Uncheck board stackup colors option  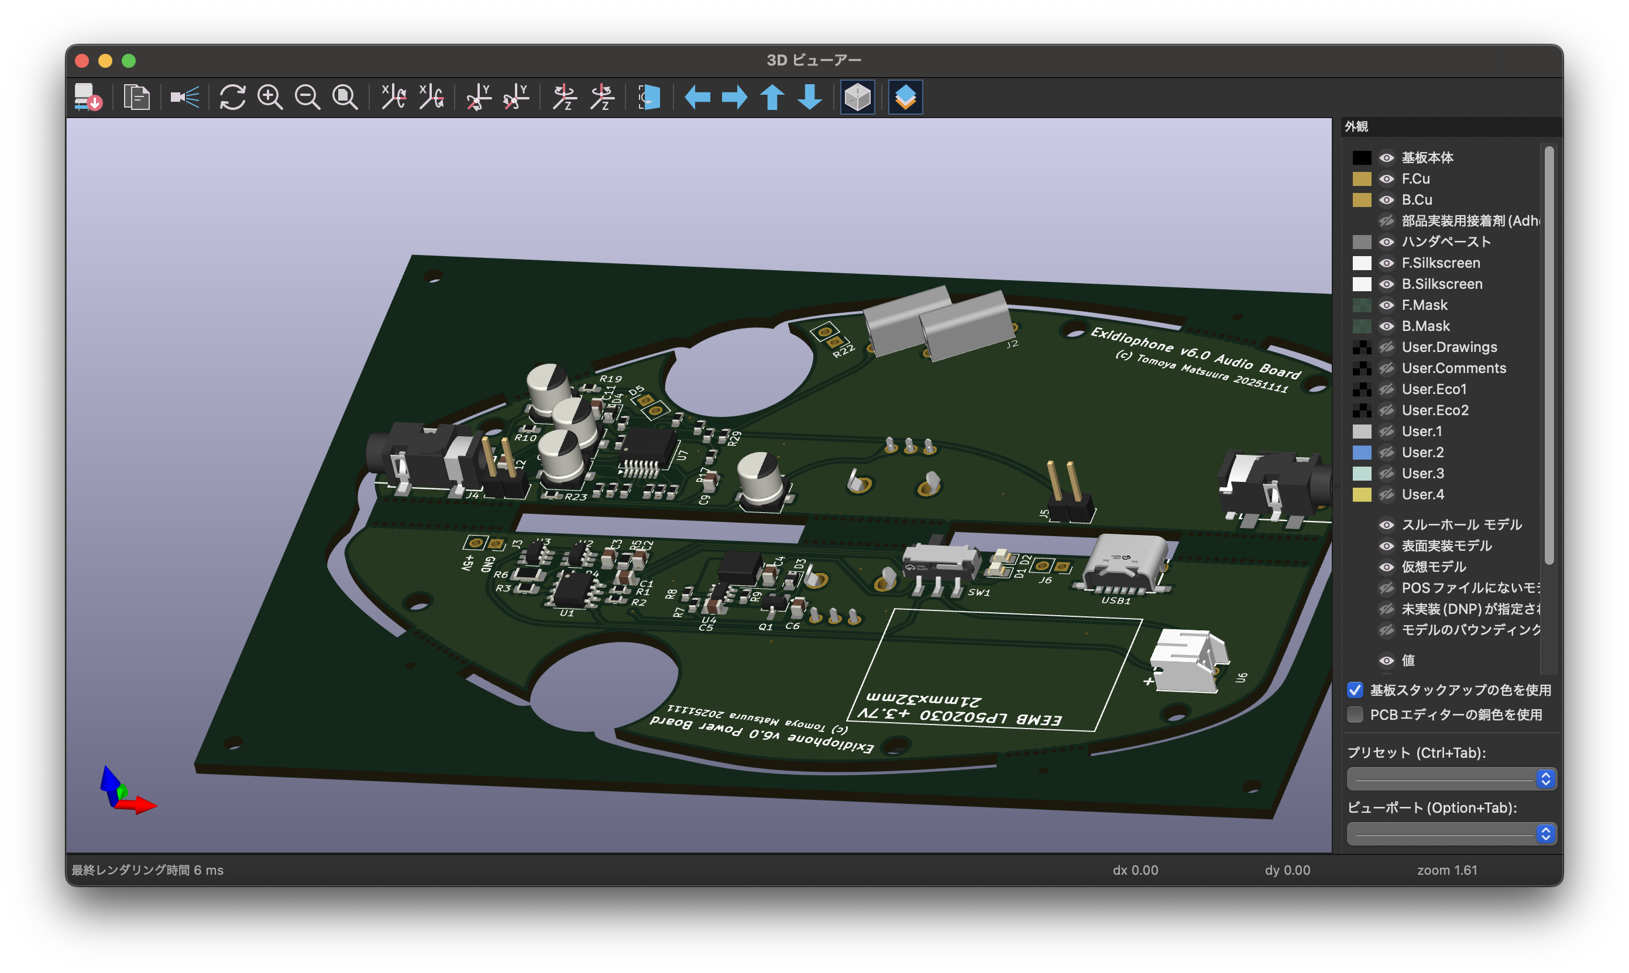[x=1355, y=690]
